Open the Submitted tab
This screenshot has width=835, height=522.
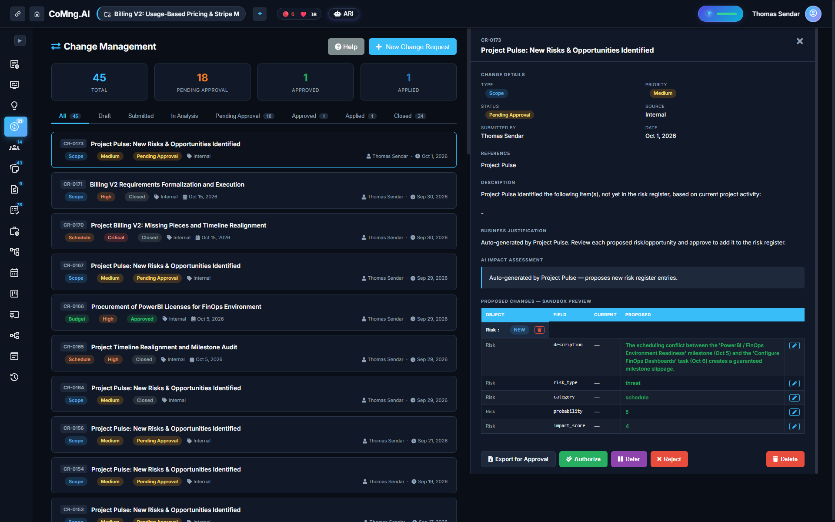pos(141,116)
